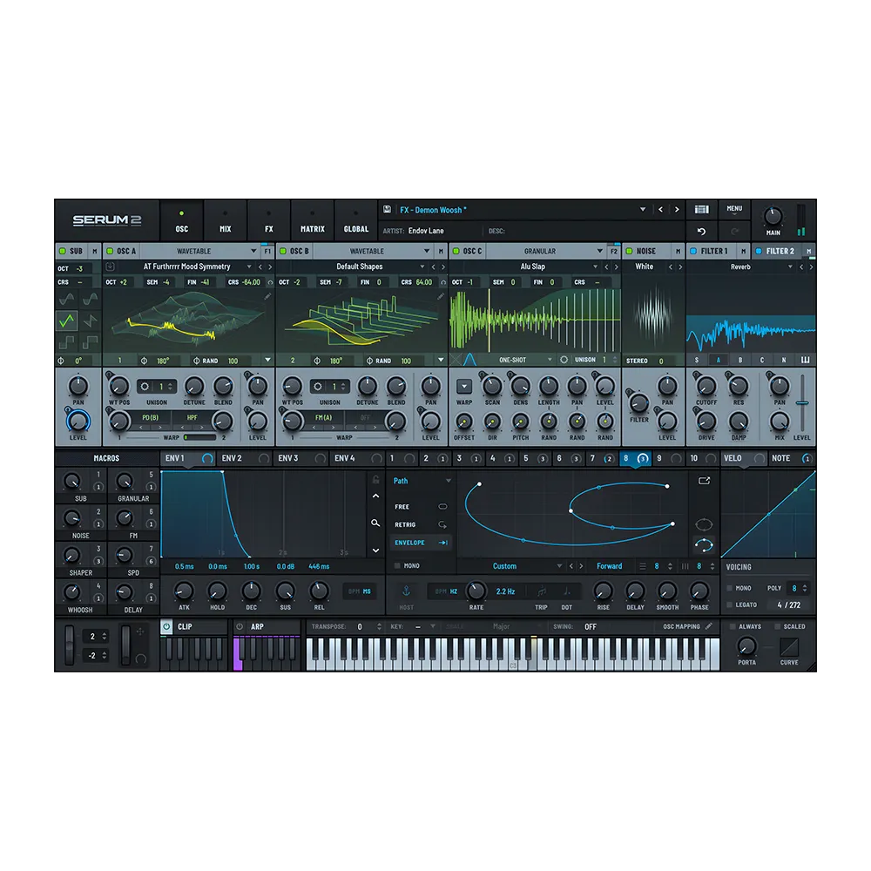Click the LFO export shape icon

point(704,481)
